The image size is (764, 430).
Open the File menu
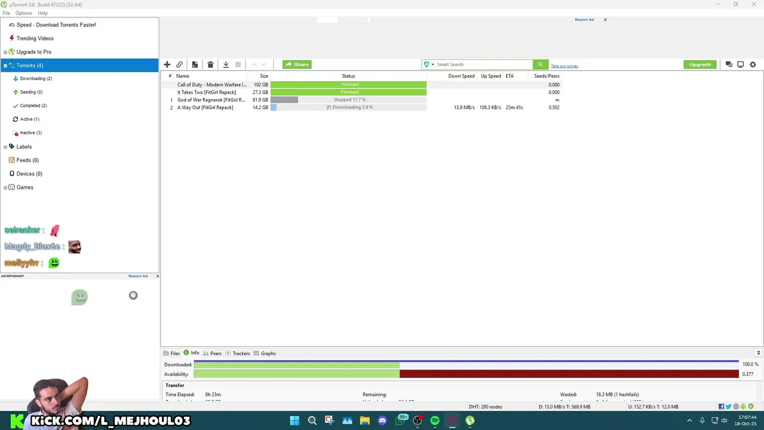click(x=6, y=13)
